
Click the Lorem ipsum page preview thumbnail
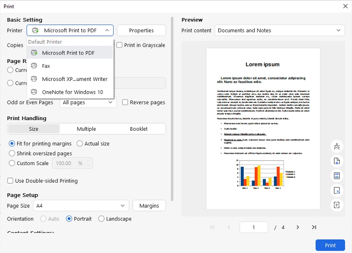(263, 128)
